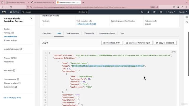Open the settings gear in the AWS header
The height and width of the screenshot is (106, 189).
click(161, 12)
